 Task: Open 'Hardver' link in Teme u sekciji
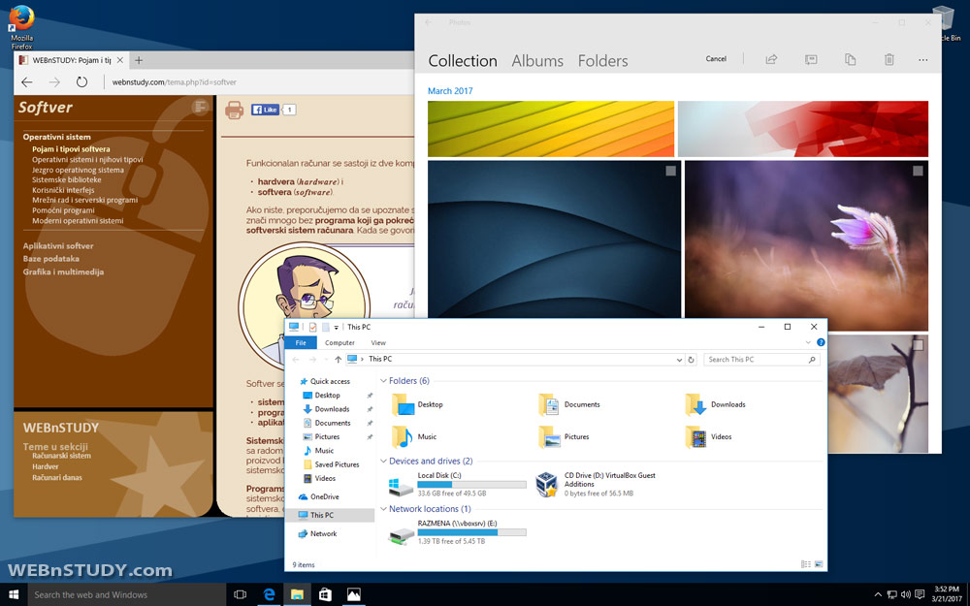[46, 467]
